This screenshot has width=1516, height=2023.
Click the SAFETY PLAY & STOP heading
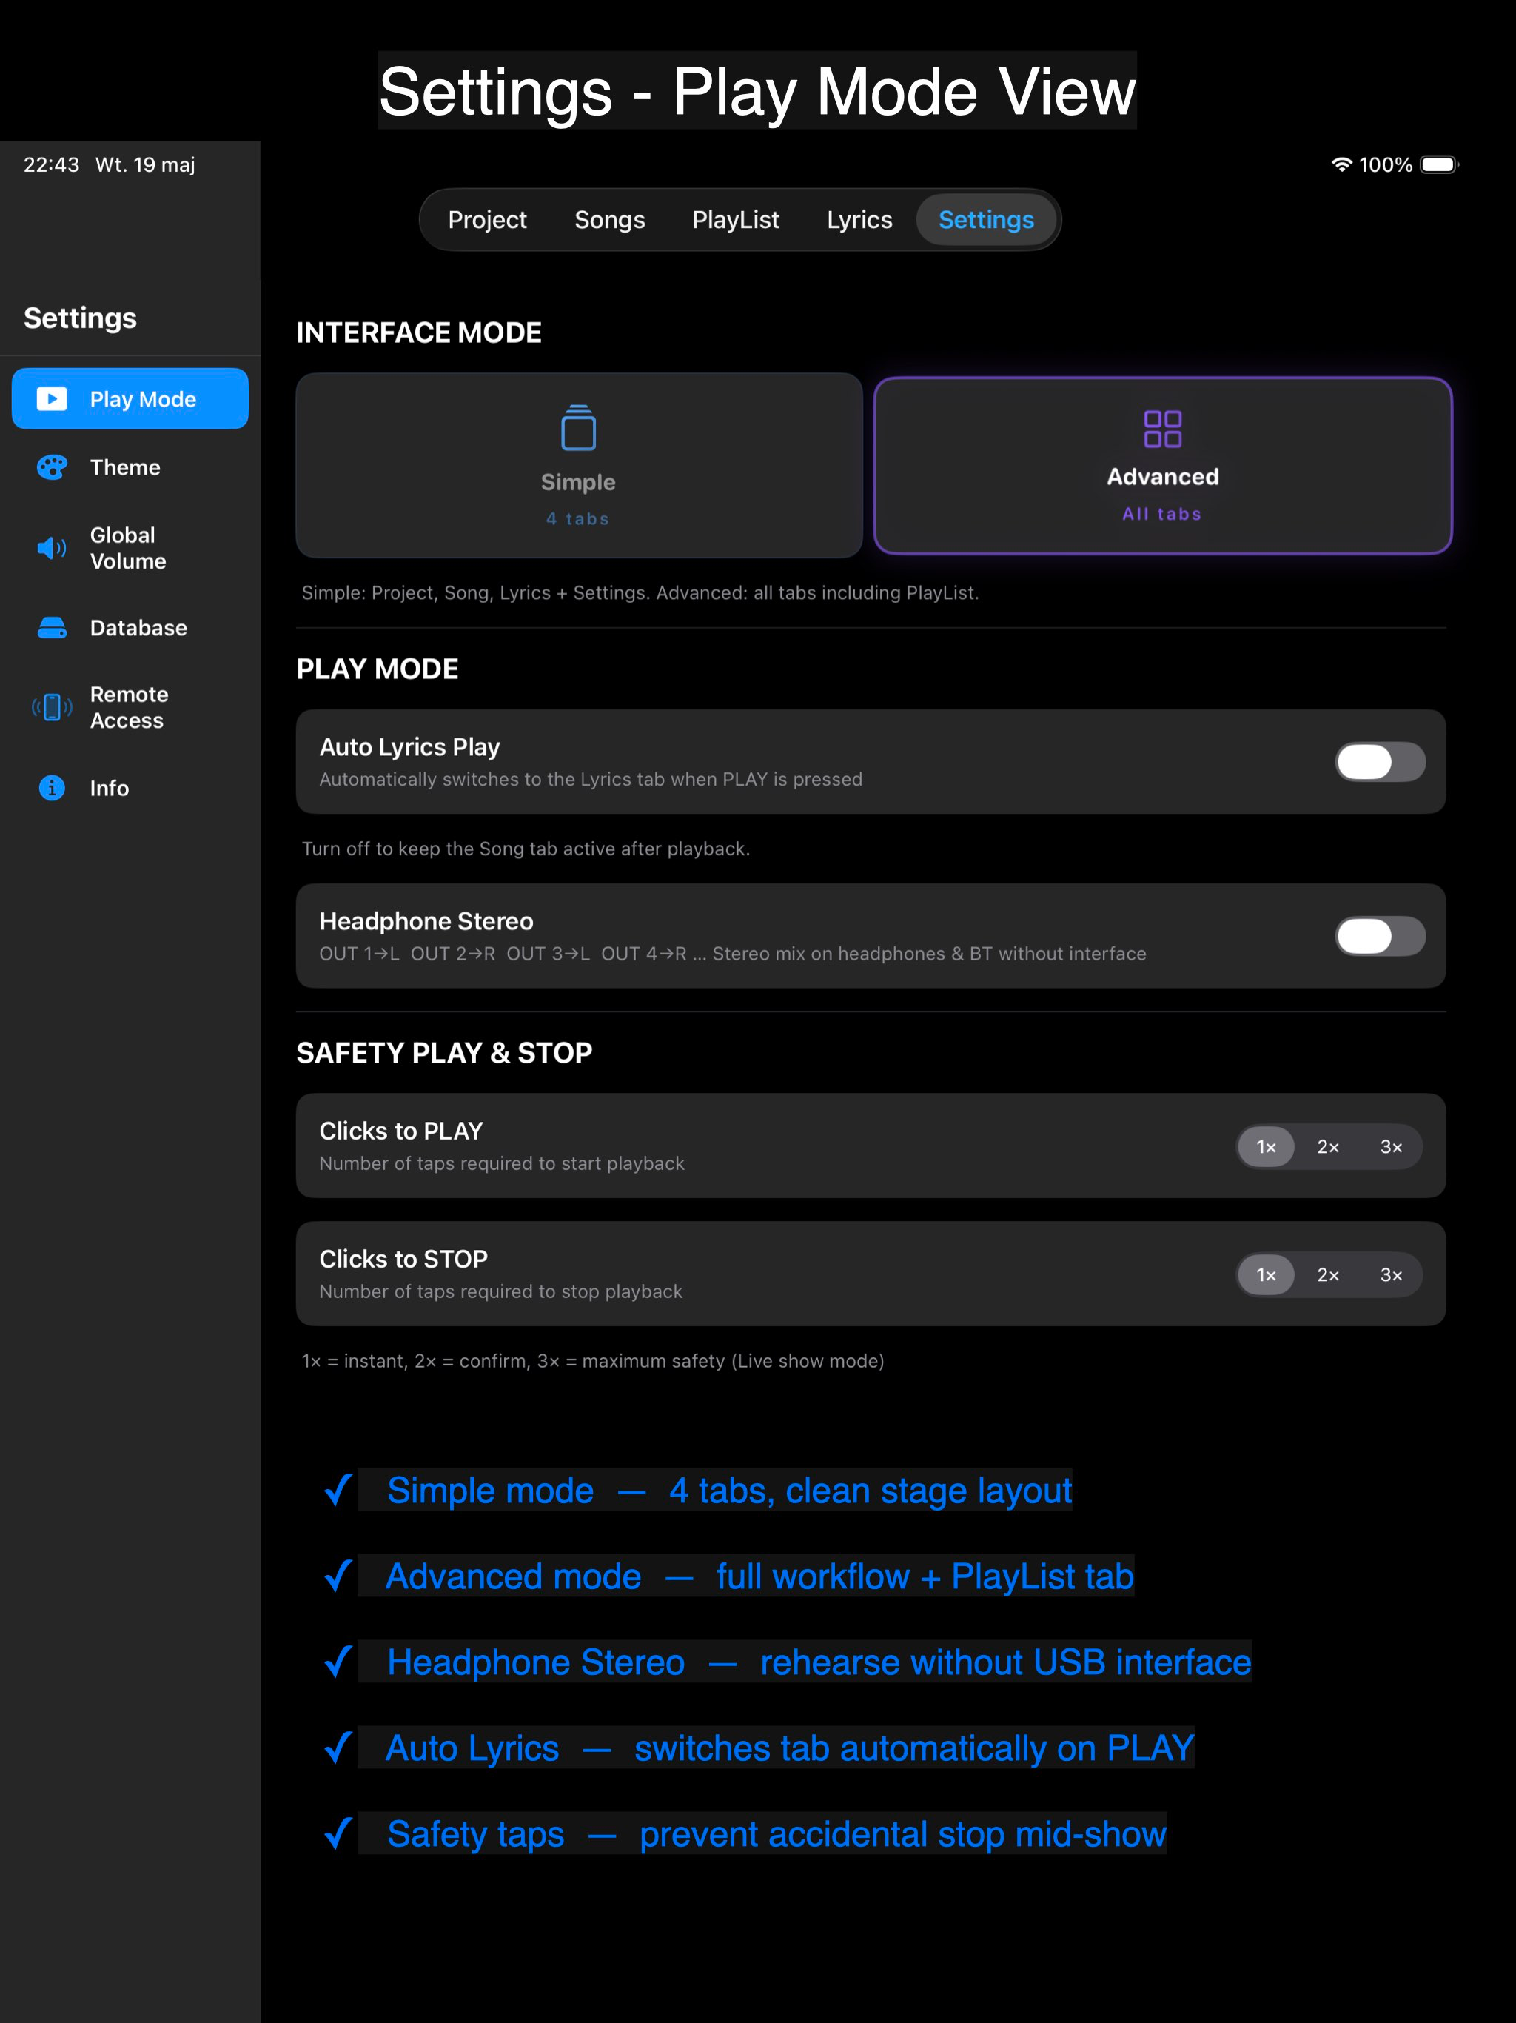point(444,1053)
